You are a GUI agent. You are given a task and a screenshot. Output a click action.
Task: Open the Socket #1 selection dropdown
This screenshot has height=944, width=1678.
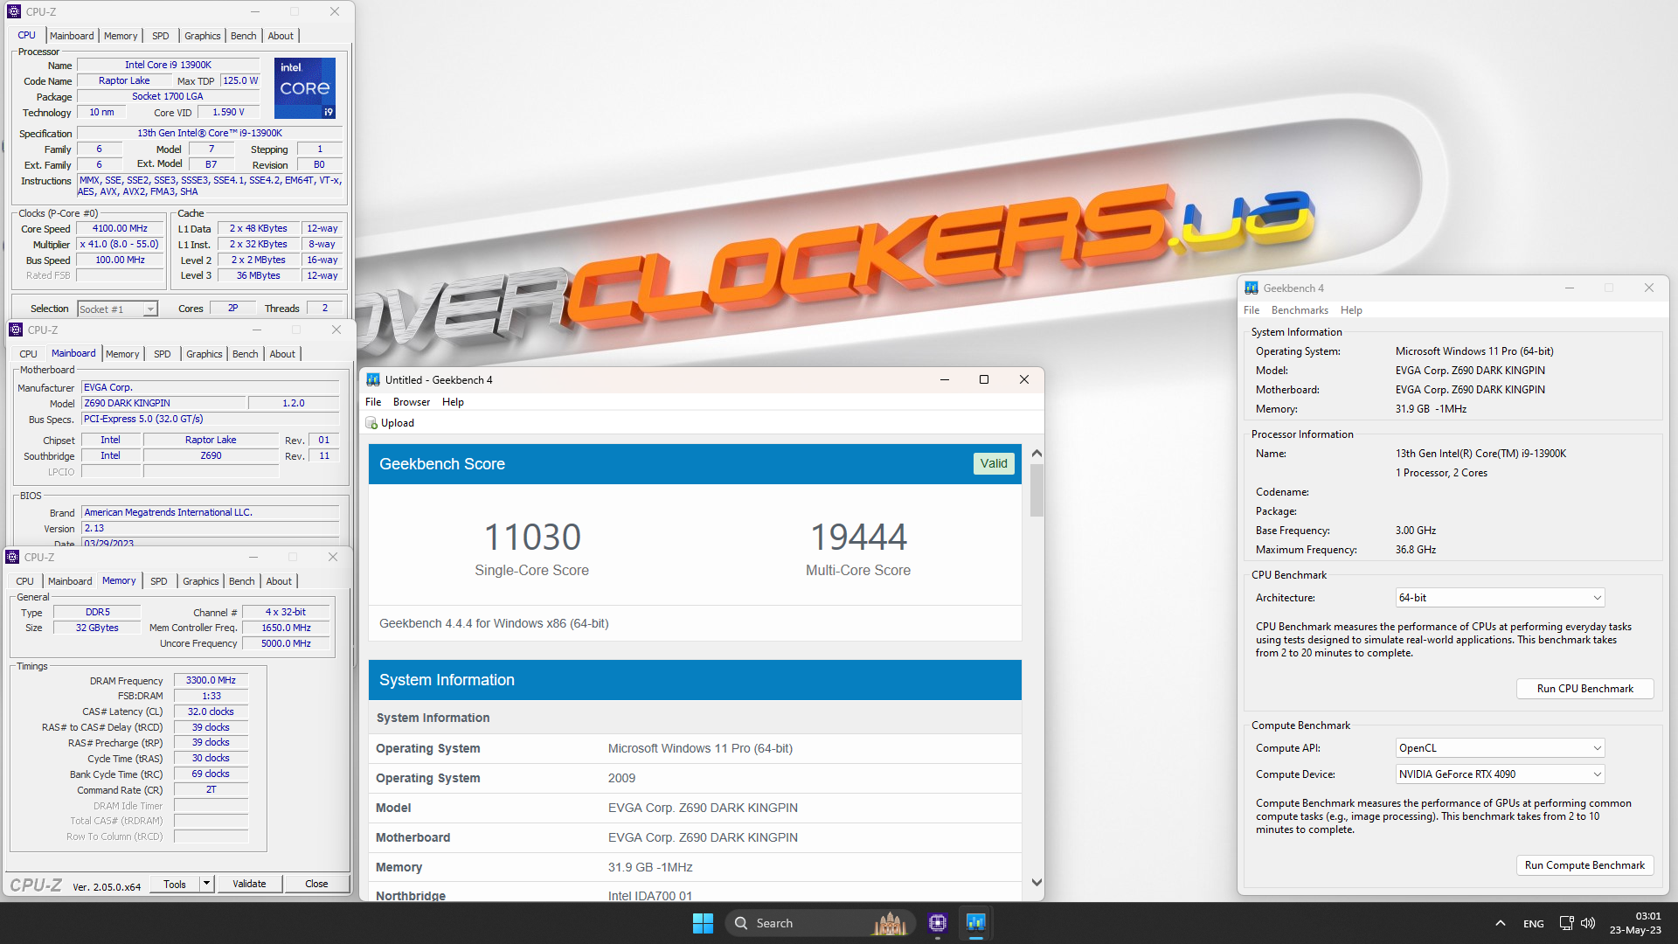tap(117, 309)
